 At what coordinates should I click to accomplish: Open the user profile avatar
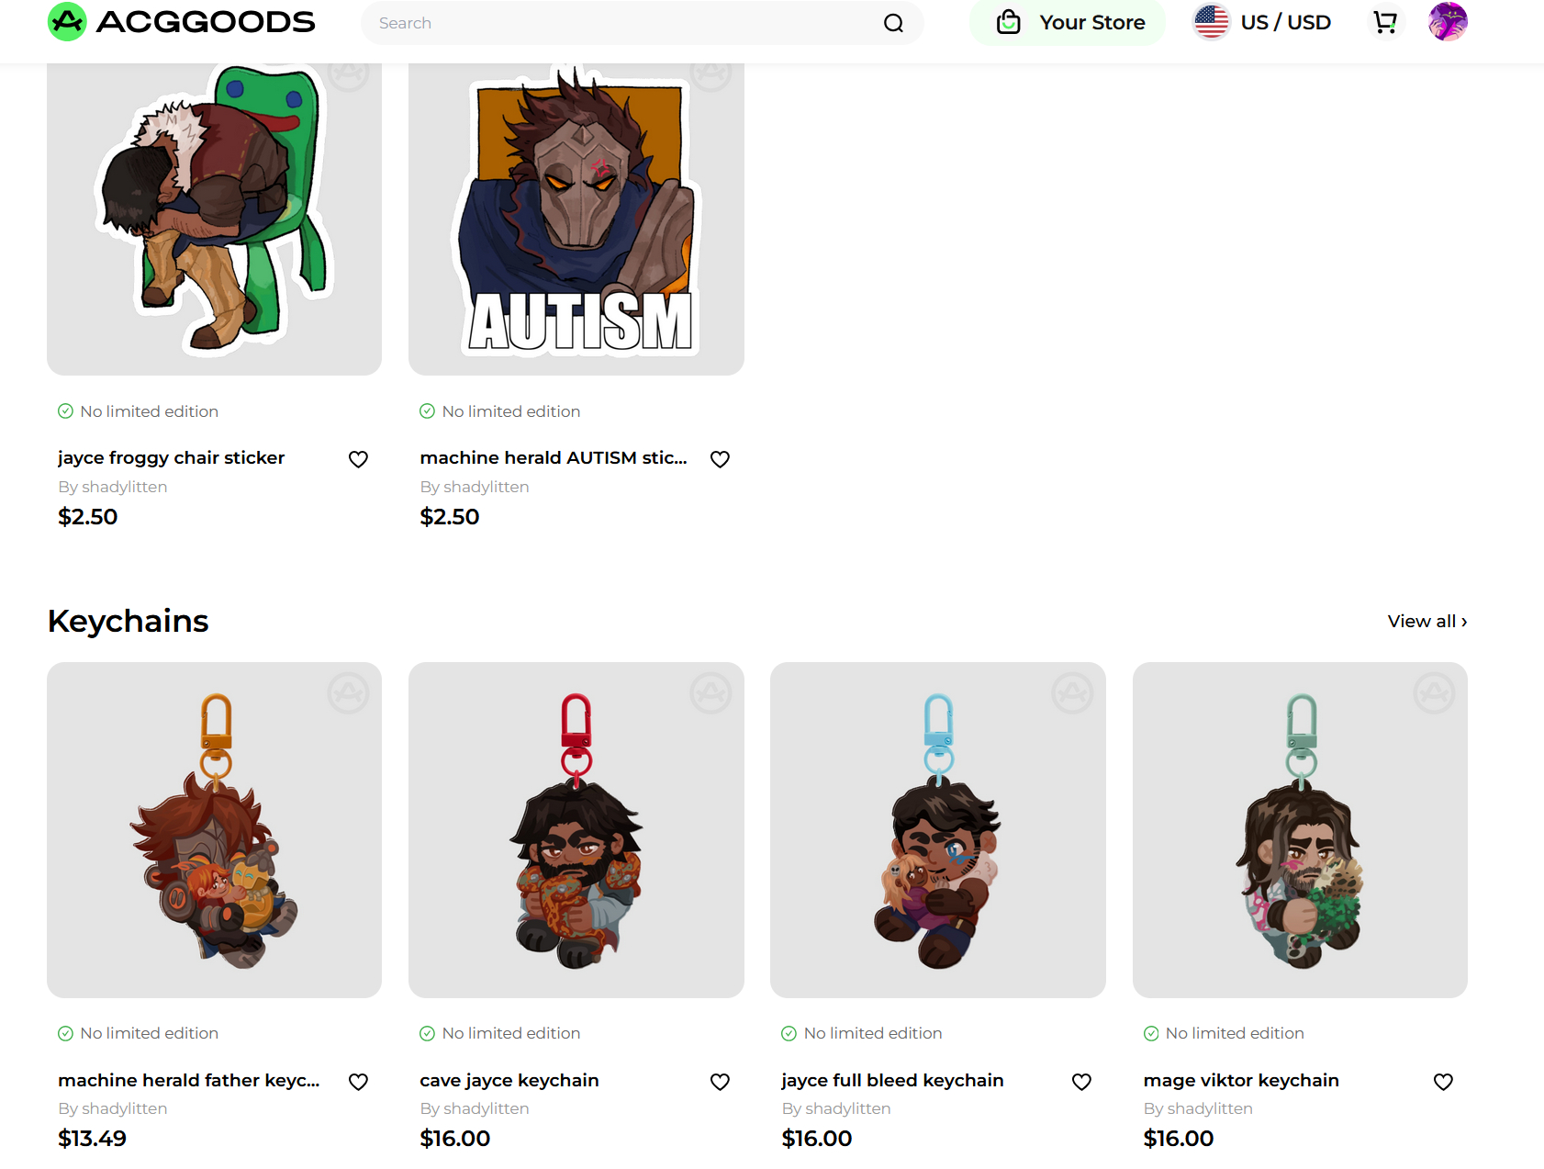coord(1448,22)
